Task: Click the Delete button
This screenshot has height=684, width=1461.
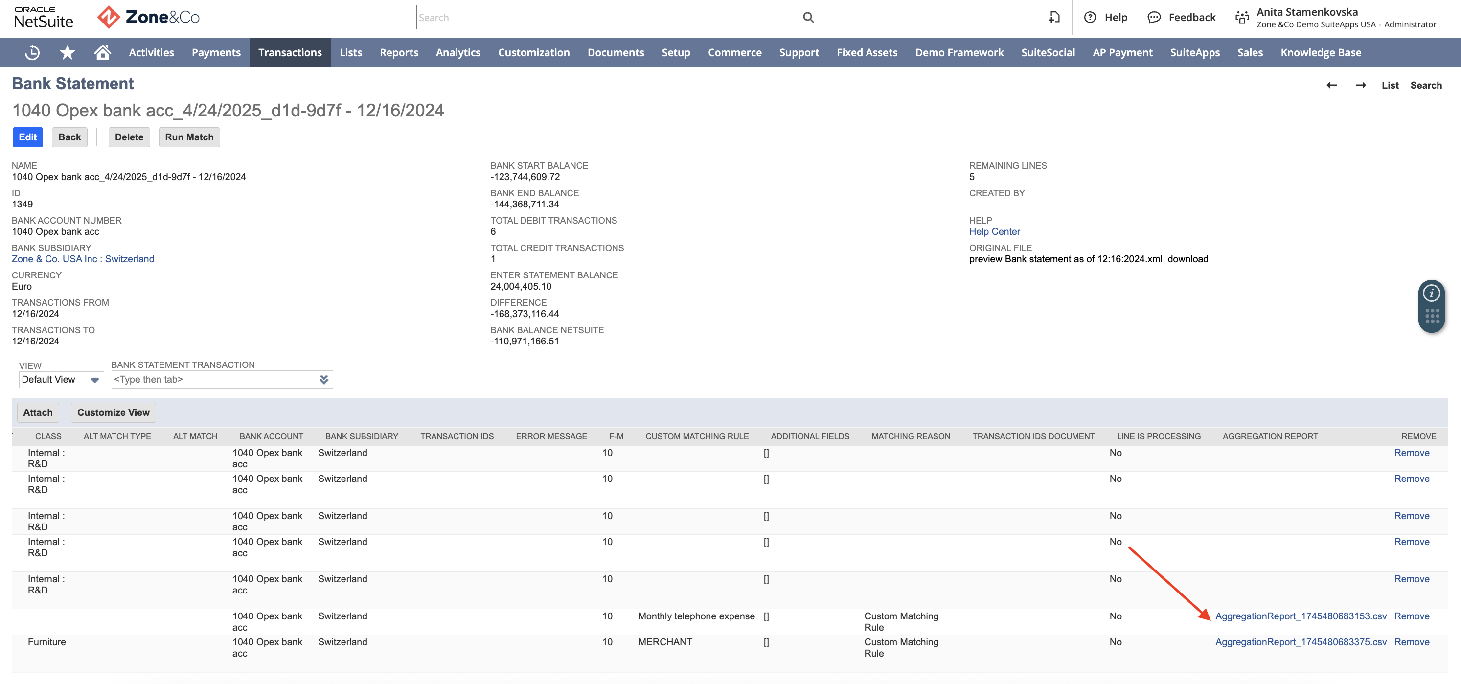Action: [x=129, y=137]
